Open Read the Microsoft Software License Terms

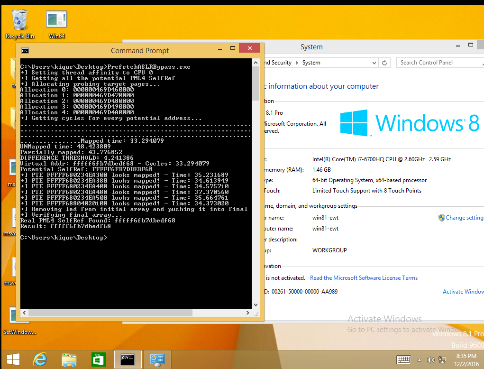(x=364, y=278)
